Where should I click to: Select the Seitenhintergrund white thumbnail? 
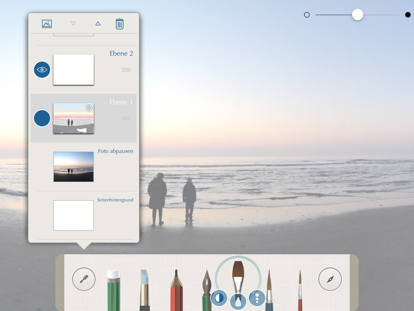[x=73, y=215]
